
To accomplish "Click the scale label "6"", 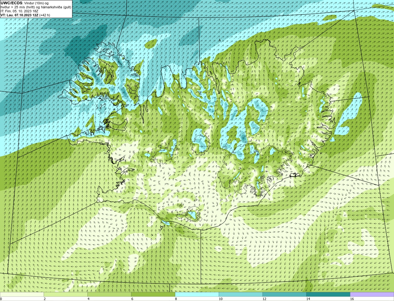I will [x=132, y=299].
